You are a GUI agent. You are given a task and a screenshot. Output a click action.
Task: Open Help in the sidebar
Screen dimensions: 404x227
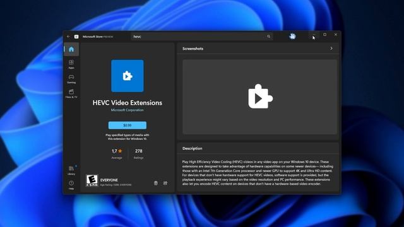click(71, 185)
